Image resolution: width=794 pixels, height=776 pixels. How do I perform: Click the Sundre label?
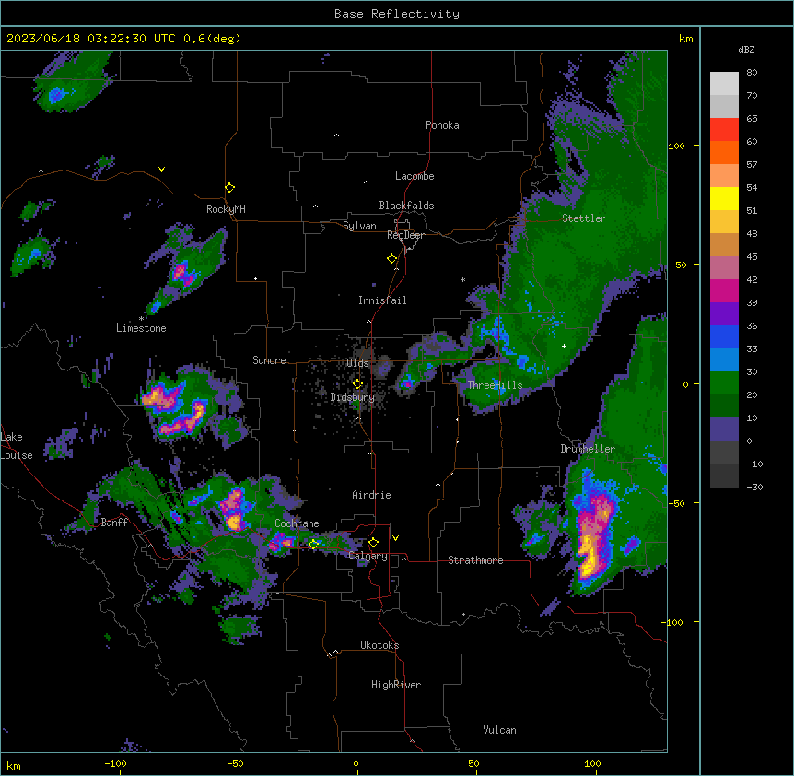tap(269, 360)
